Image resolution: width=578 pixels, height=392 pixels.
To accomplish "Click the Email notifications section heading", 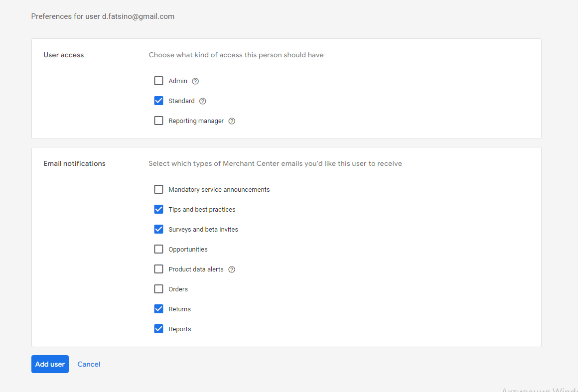I will click(x=75, y=163).
